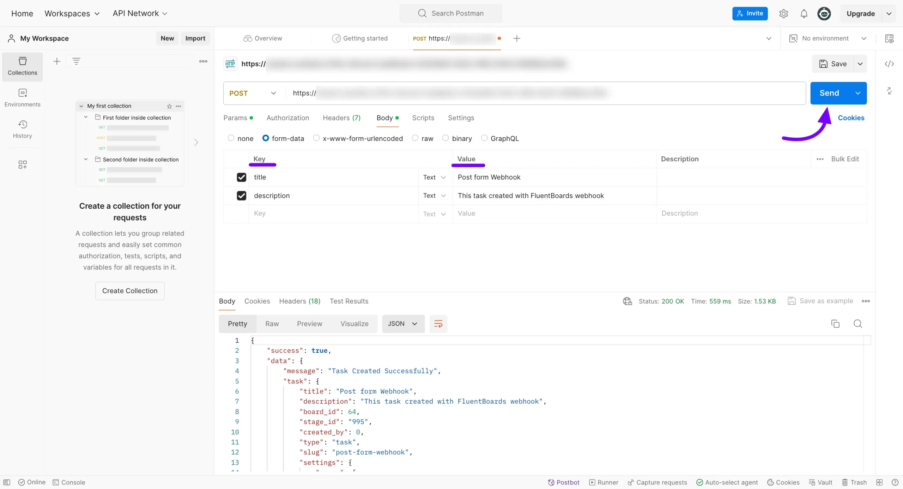
Task: Open the API Network menu
Action: (140, 13)
